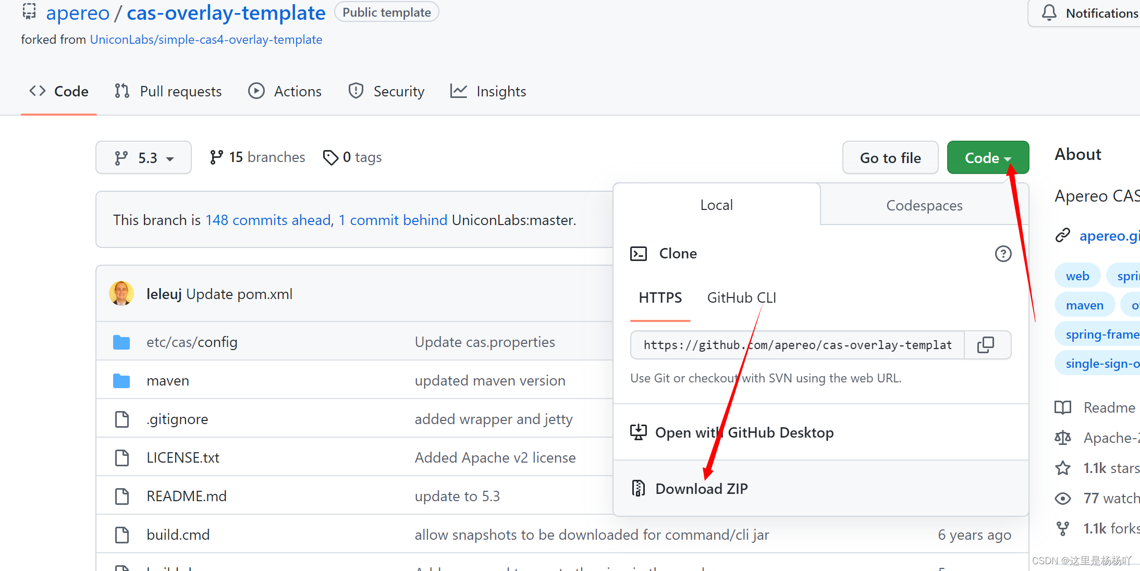Click the file icon beside LICENSE.txt
This screenshot has height=571, width=1140.
122,457
